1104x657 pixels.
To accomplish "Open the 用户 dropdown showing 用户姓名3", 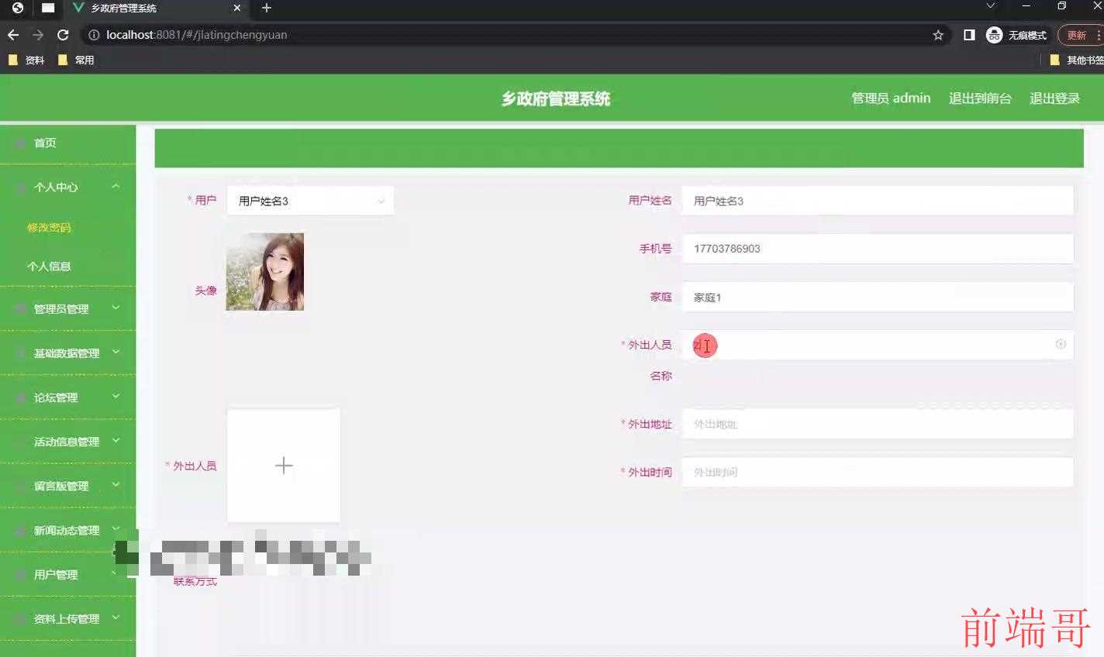I will (310, 201).
